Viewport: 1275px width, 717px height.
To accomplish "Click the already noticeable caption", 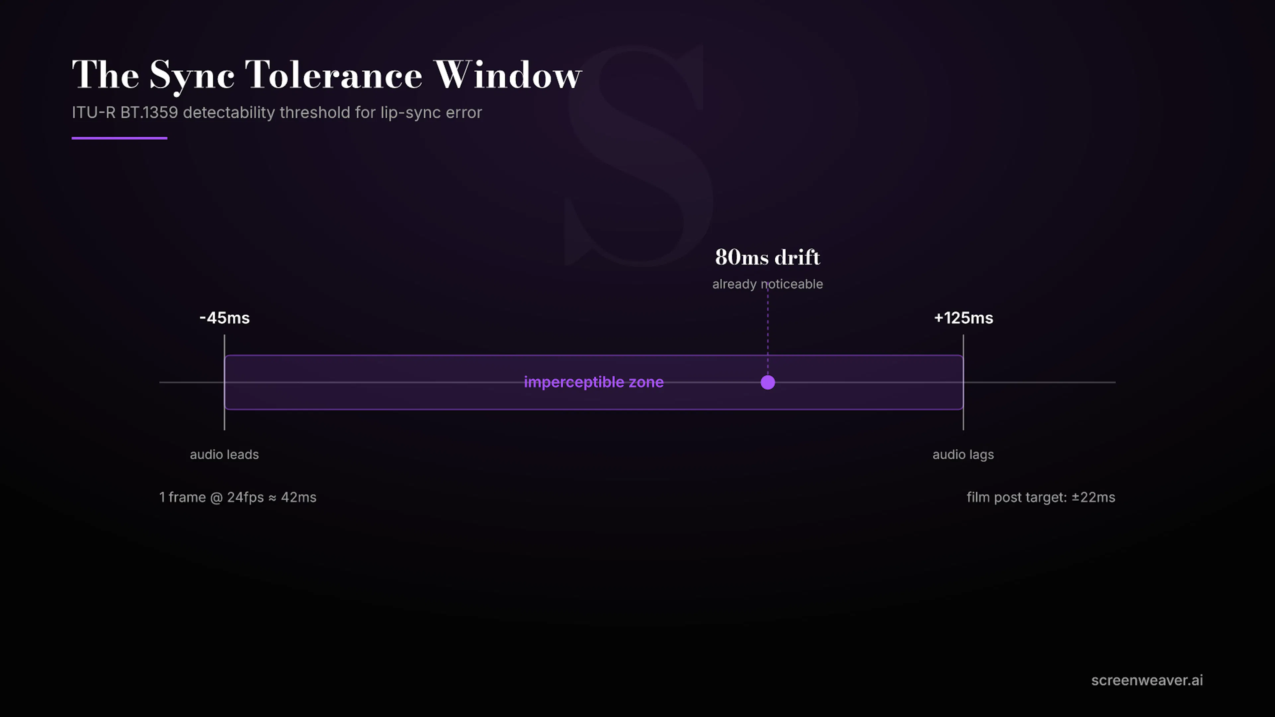I will click(x=768, y=284).
